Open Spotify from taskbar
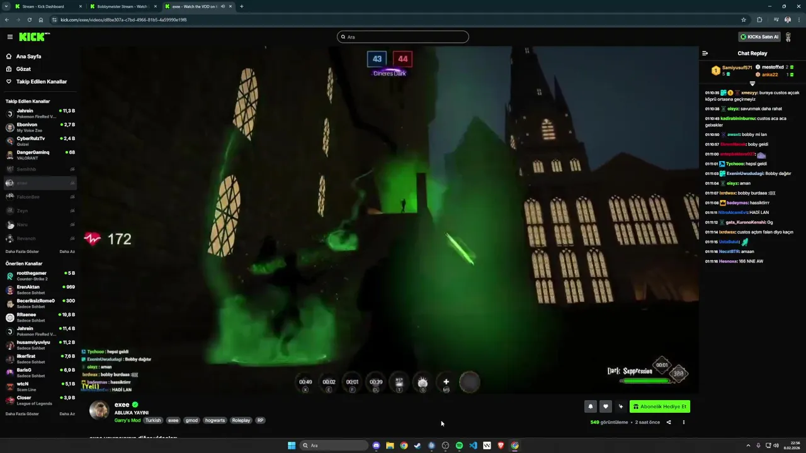This screenshot has width=806, height=453. (x=459, y=445)
